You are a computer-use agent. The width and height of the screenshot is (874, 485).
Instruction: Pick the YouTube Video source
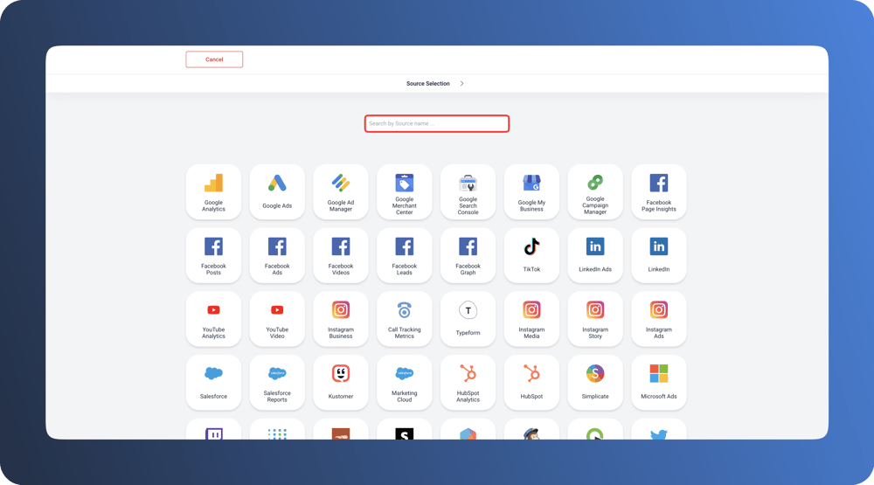click(277, 319)
